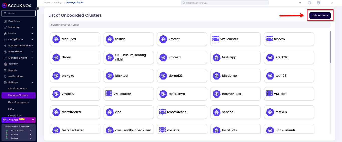Click the Ask Ada assistant icon

(x=5, y=120)
